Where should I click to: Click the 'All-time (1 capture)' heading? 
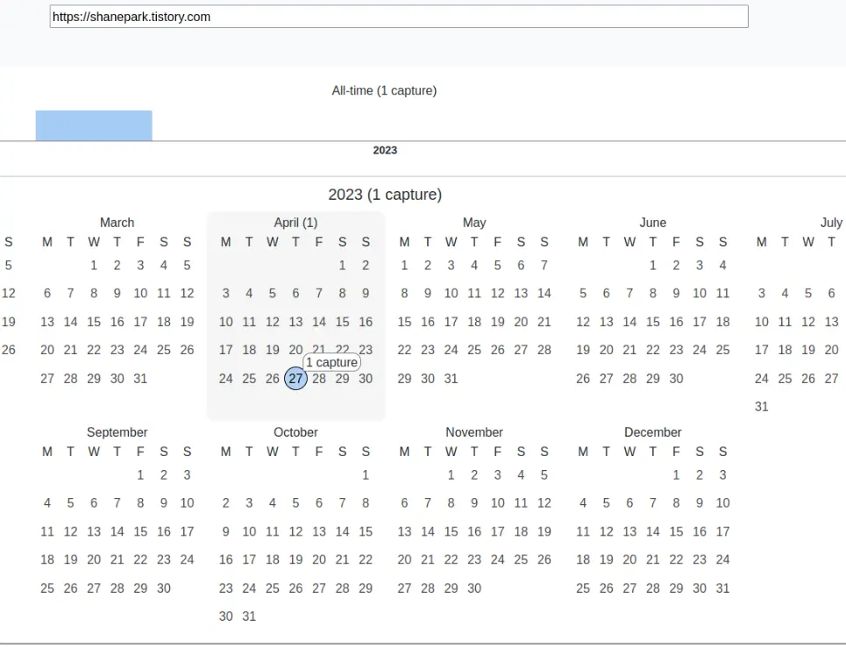coord(384,90)
